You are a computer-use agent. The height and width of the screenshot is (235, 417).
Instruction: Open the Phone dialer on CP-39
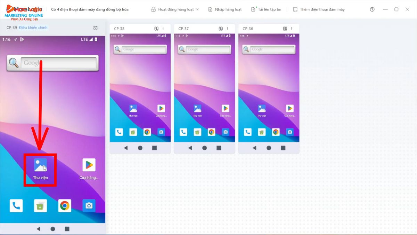(x=16, y=206)
